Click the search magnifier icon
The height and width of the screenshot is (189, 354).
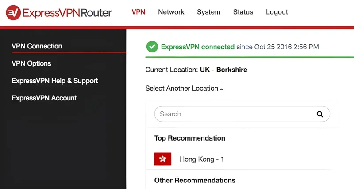[x=319, y=114]
